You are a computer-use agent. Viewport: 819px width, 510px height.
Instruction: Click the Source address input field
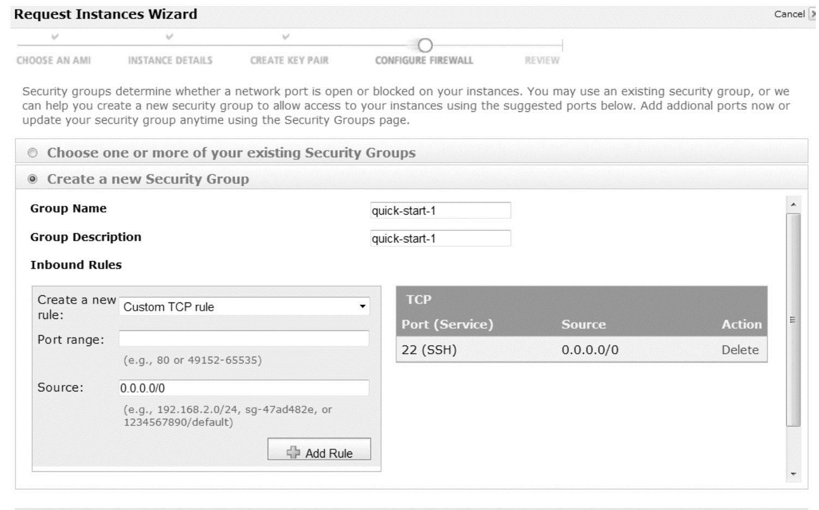[x=244, y=388]
